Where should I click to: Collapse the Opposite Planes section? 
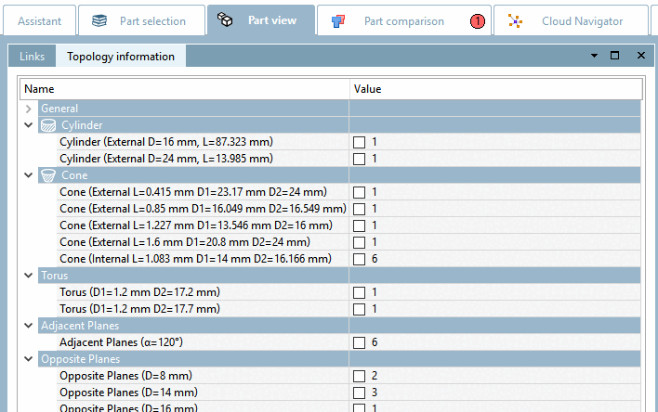pos(29,359)
